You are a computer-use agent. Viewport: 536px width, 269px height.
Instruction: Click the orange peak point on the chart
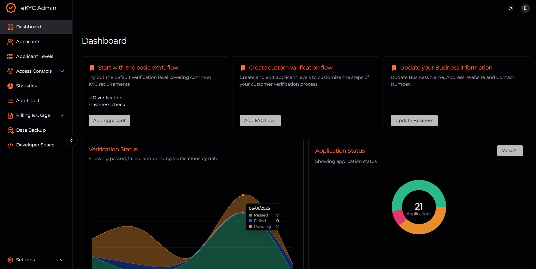(x=243, y=195)
